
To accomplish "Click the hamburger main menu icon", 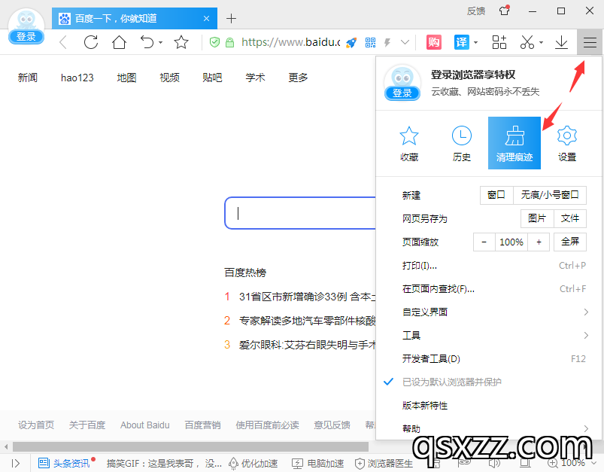I will (x=590, y=42).
